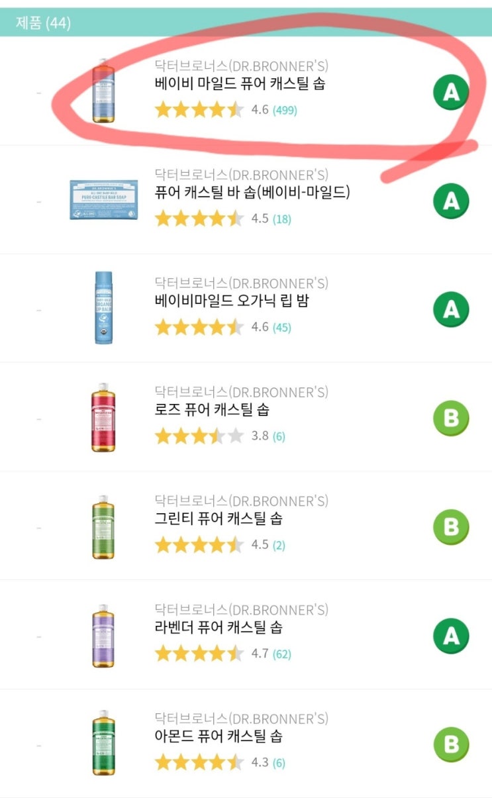The height and width of the screenshot is (798, 492).
Task: Open the 퓨어 캐스틸 바 솝(베이비-마일드) product title
Action: click(252, 193)
